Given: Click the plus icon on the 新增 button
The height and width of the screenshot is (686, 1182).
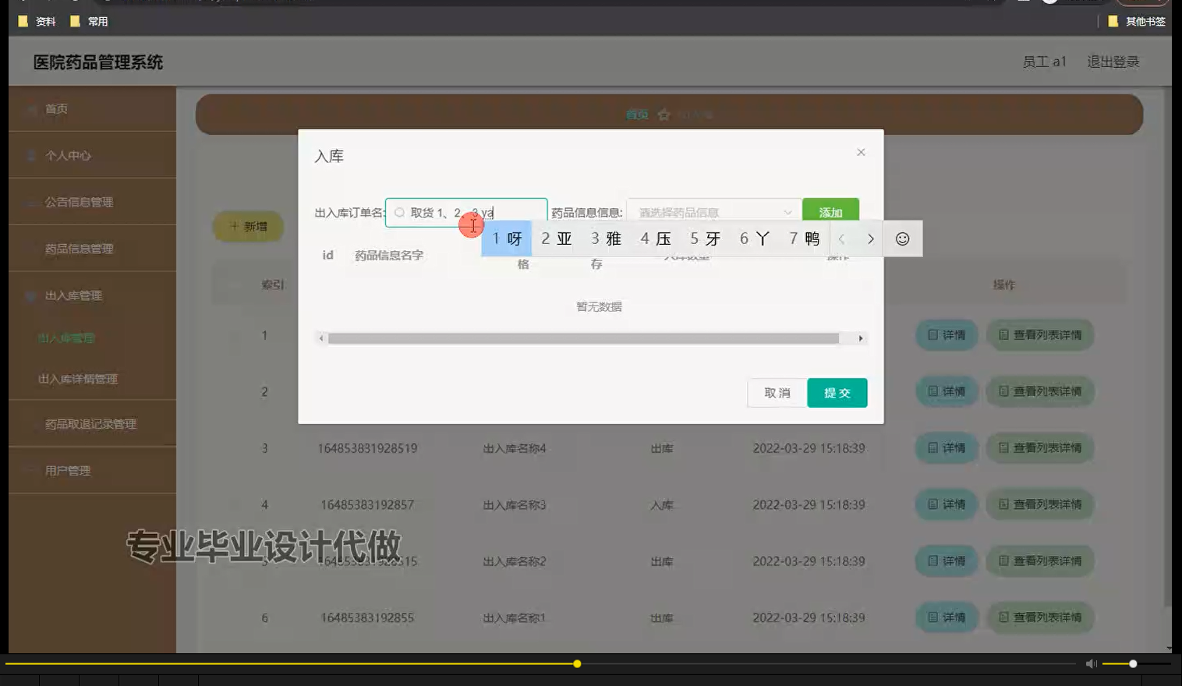Looking at the screenshot, I should pos(232,226).
